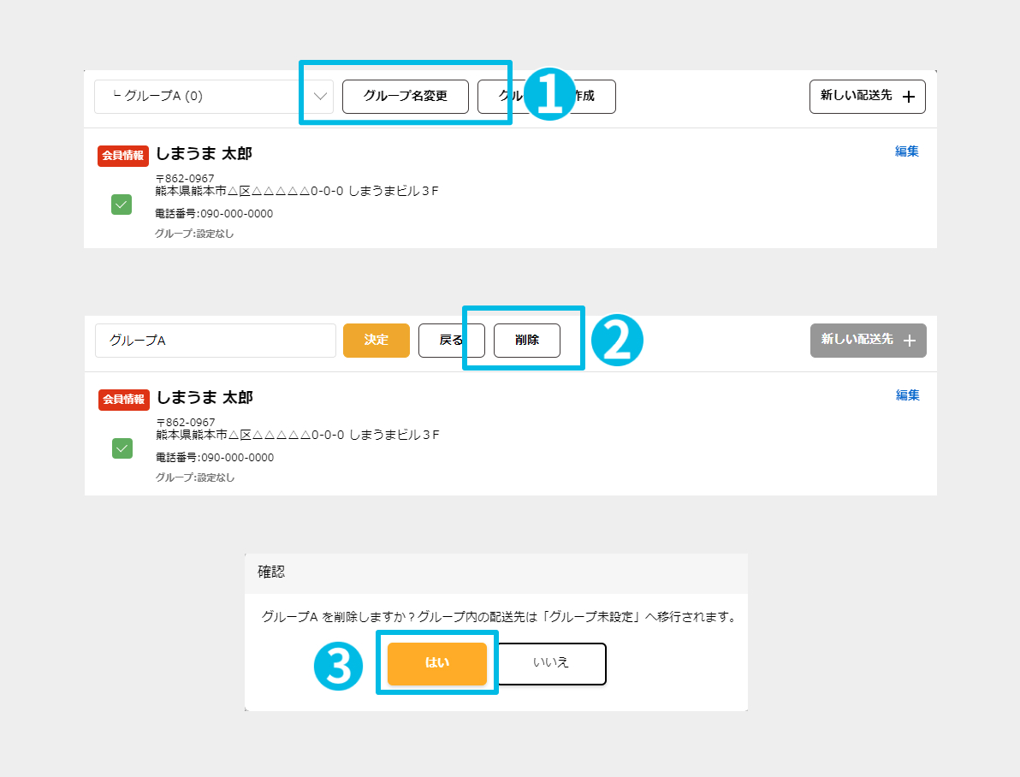Click the step 1 circled number marker
Image resolution: width=1020 pixels, height=777 pixels.
pyautogui.click(x=549, y=94)
